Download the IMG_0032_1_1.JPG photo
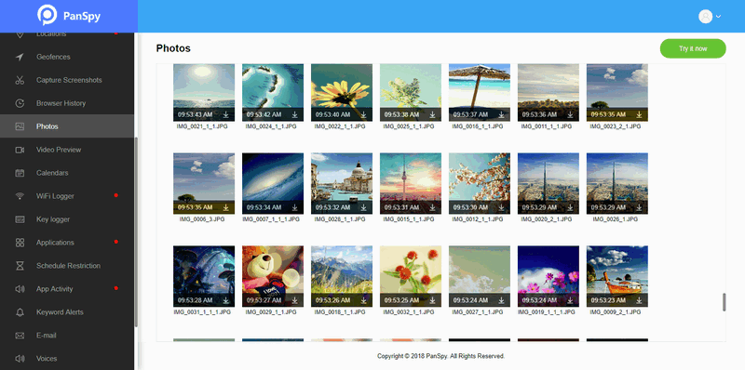745x370 pixels. coord(433,301)
